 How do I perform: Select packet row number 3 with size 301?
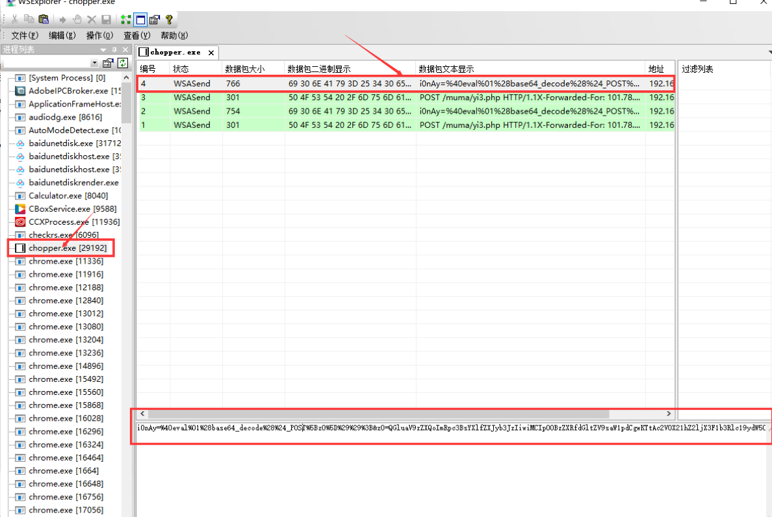point(405,97)
